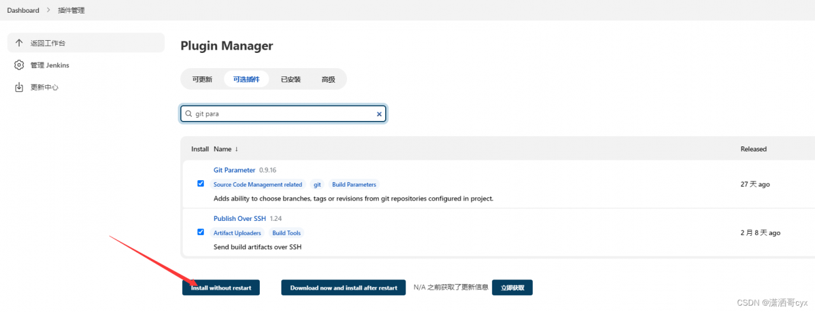Image resolution: width=815 pixels, height=312 pixels.
Task: Click the Artifact Uploaders tag
Action: [237, 233]
